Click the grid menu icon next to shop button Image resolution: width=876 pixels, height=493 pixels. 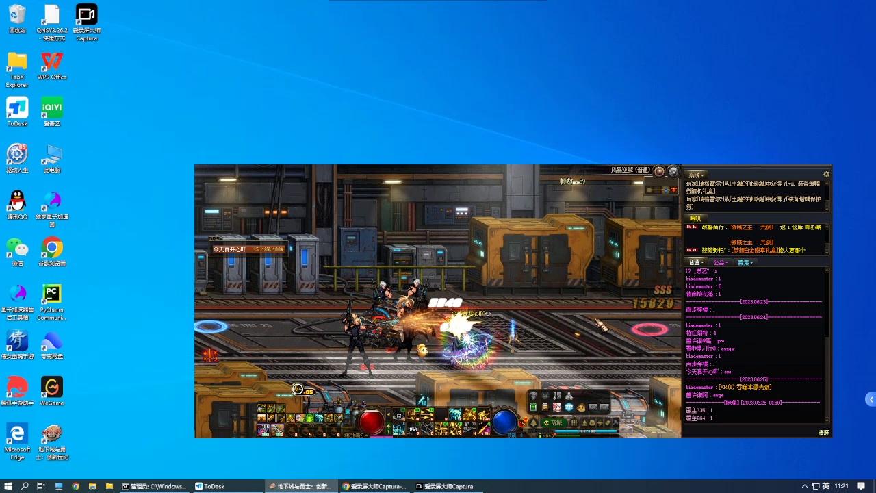[x=574, y=422]
